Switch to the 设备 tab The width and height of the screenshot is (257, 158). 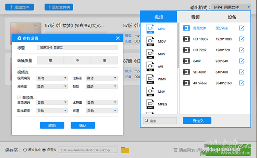point(232,17)
